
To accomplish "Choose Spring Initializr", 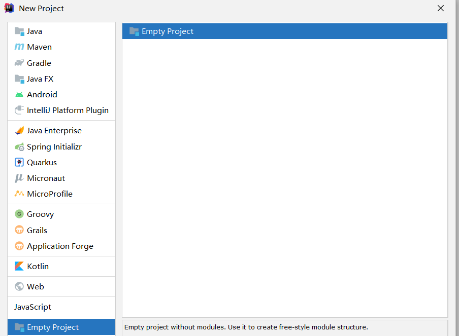I will (x=61, y=146).
